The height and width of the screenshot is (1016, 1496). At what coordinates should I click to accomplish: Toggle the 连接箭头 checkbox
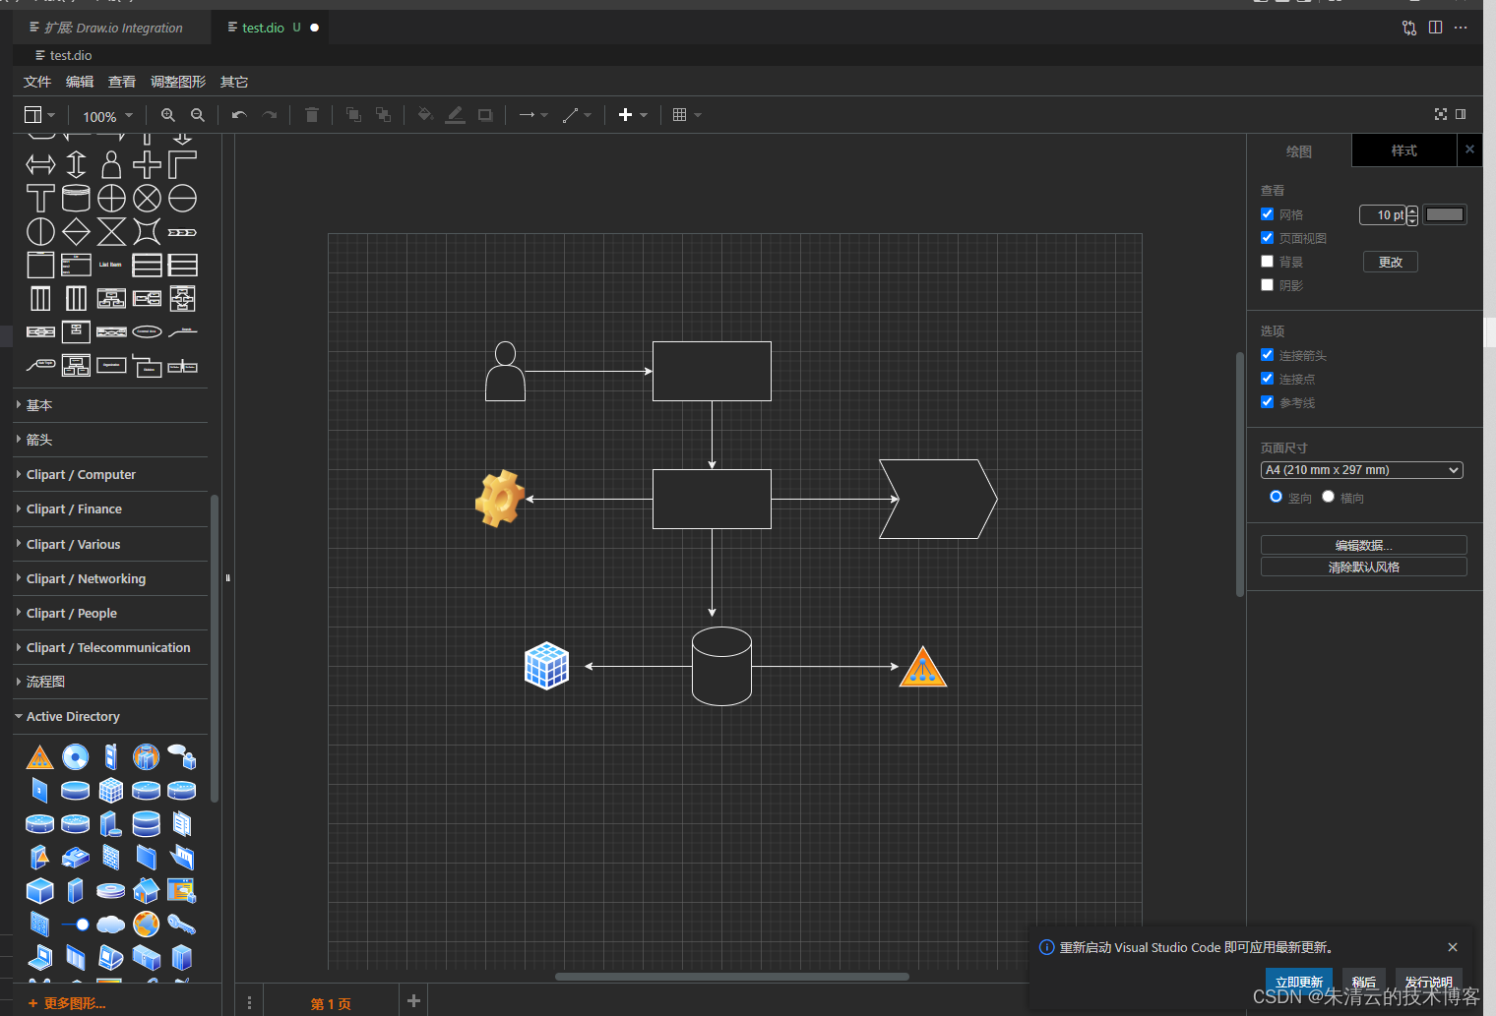[1268, 354]
